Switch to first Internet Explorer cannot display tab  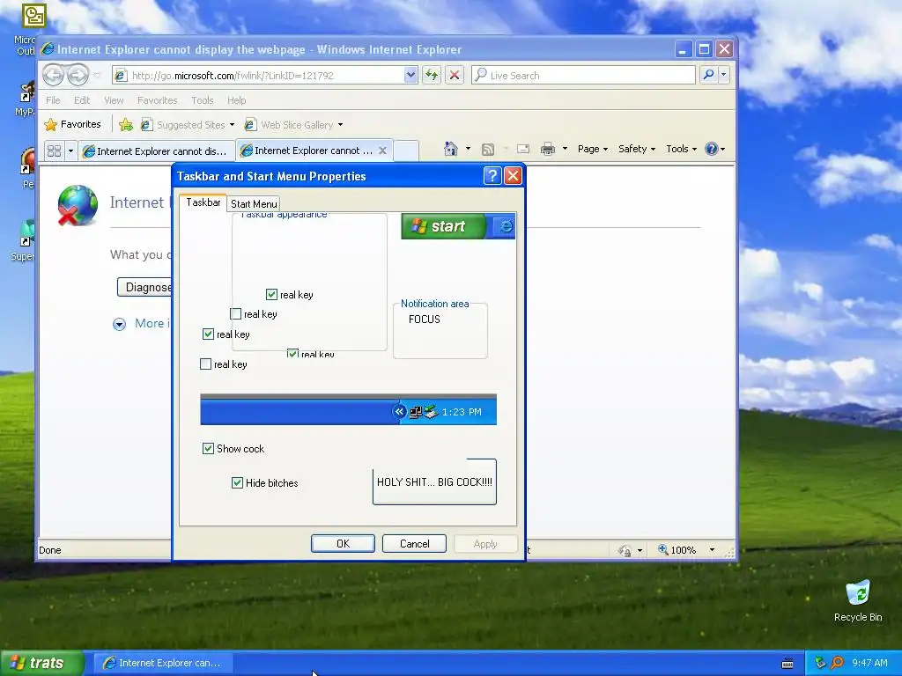coord(157,151)
